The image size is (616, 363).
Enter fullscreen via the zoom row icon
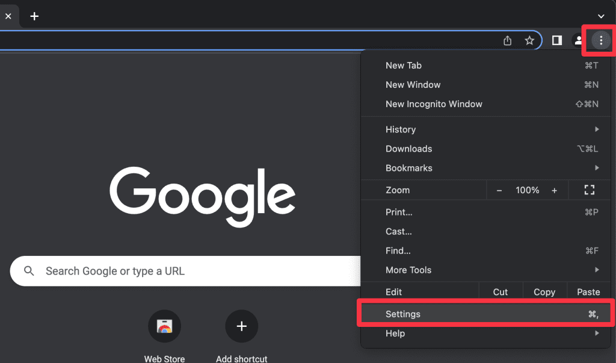point(590,190)
